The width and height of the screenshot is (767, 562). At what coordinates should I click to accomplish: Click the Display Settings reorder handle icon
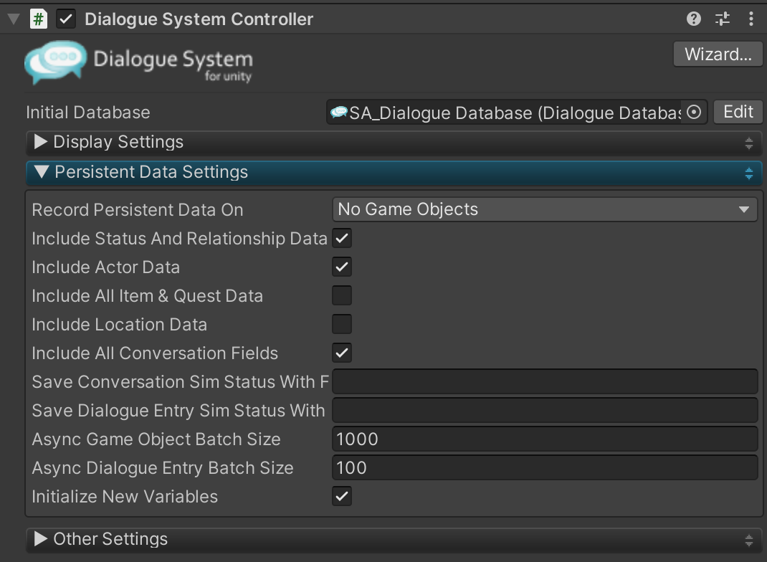[x=749, y=143]
